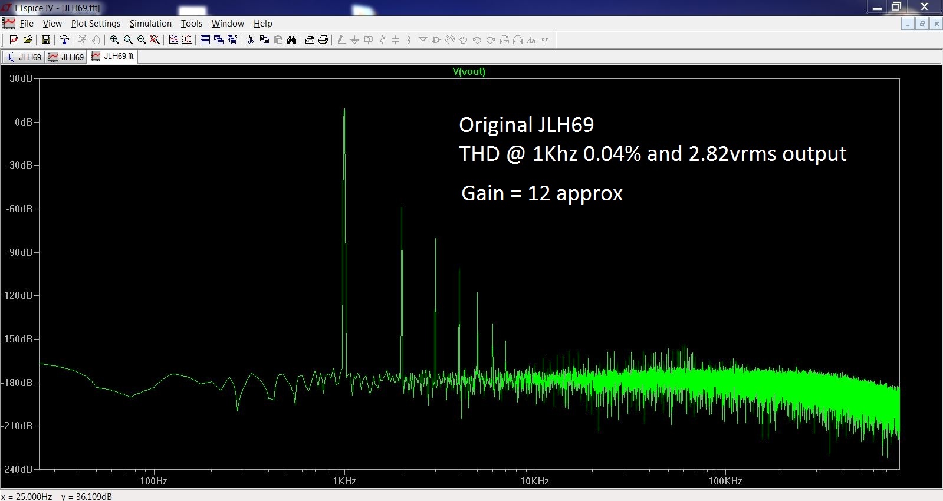Click the Paste clipboard icon
Viewport: 943px width, 501px height.
[x=278, y=40]
